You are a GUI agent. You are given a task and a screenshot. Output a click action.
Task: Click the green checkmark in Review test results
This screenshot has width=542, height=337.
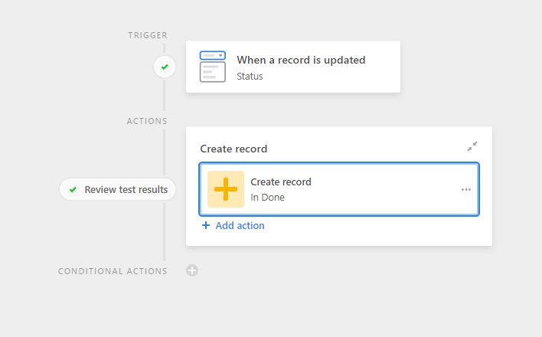click(x=73, y=190)
